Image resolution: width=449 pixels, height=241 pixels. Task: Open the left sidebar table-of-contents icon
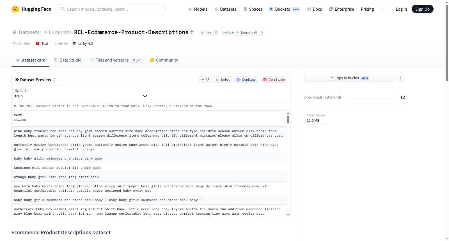[x=1, y=77]
